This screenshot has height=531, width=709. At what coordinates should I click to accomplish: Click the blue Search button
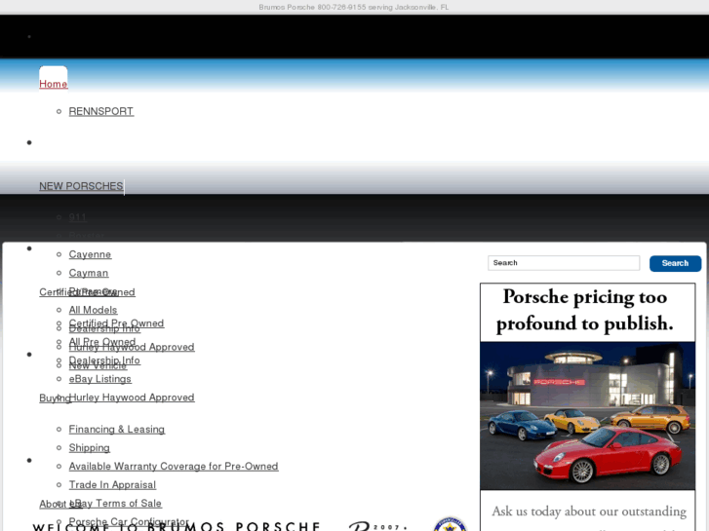click(675, 263)
